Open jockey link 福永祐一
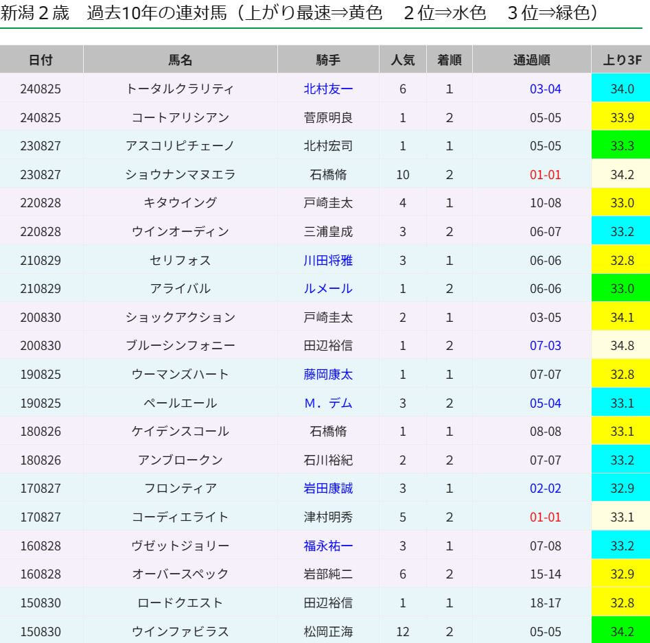 pos(328,546)
